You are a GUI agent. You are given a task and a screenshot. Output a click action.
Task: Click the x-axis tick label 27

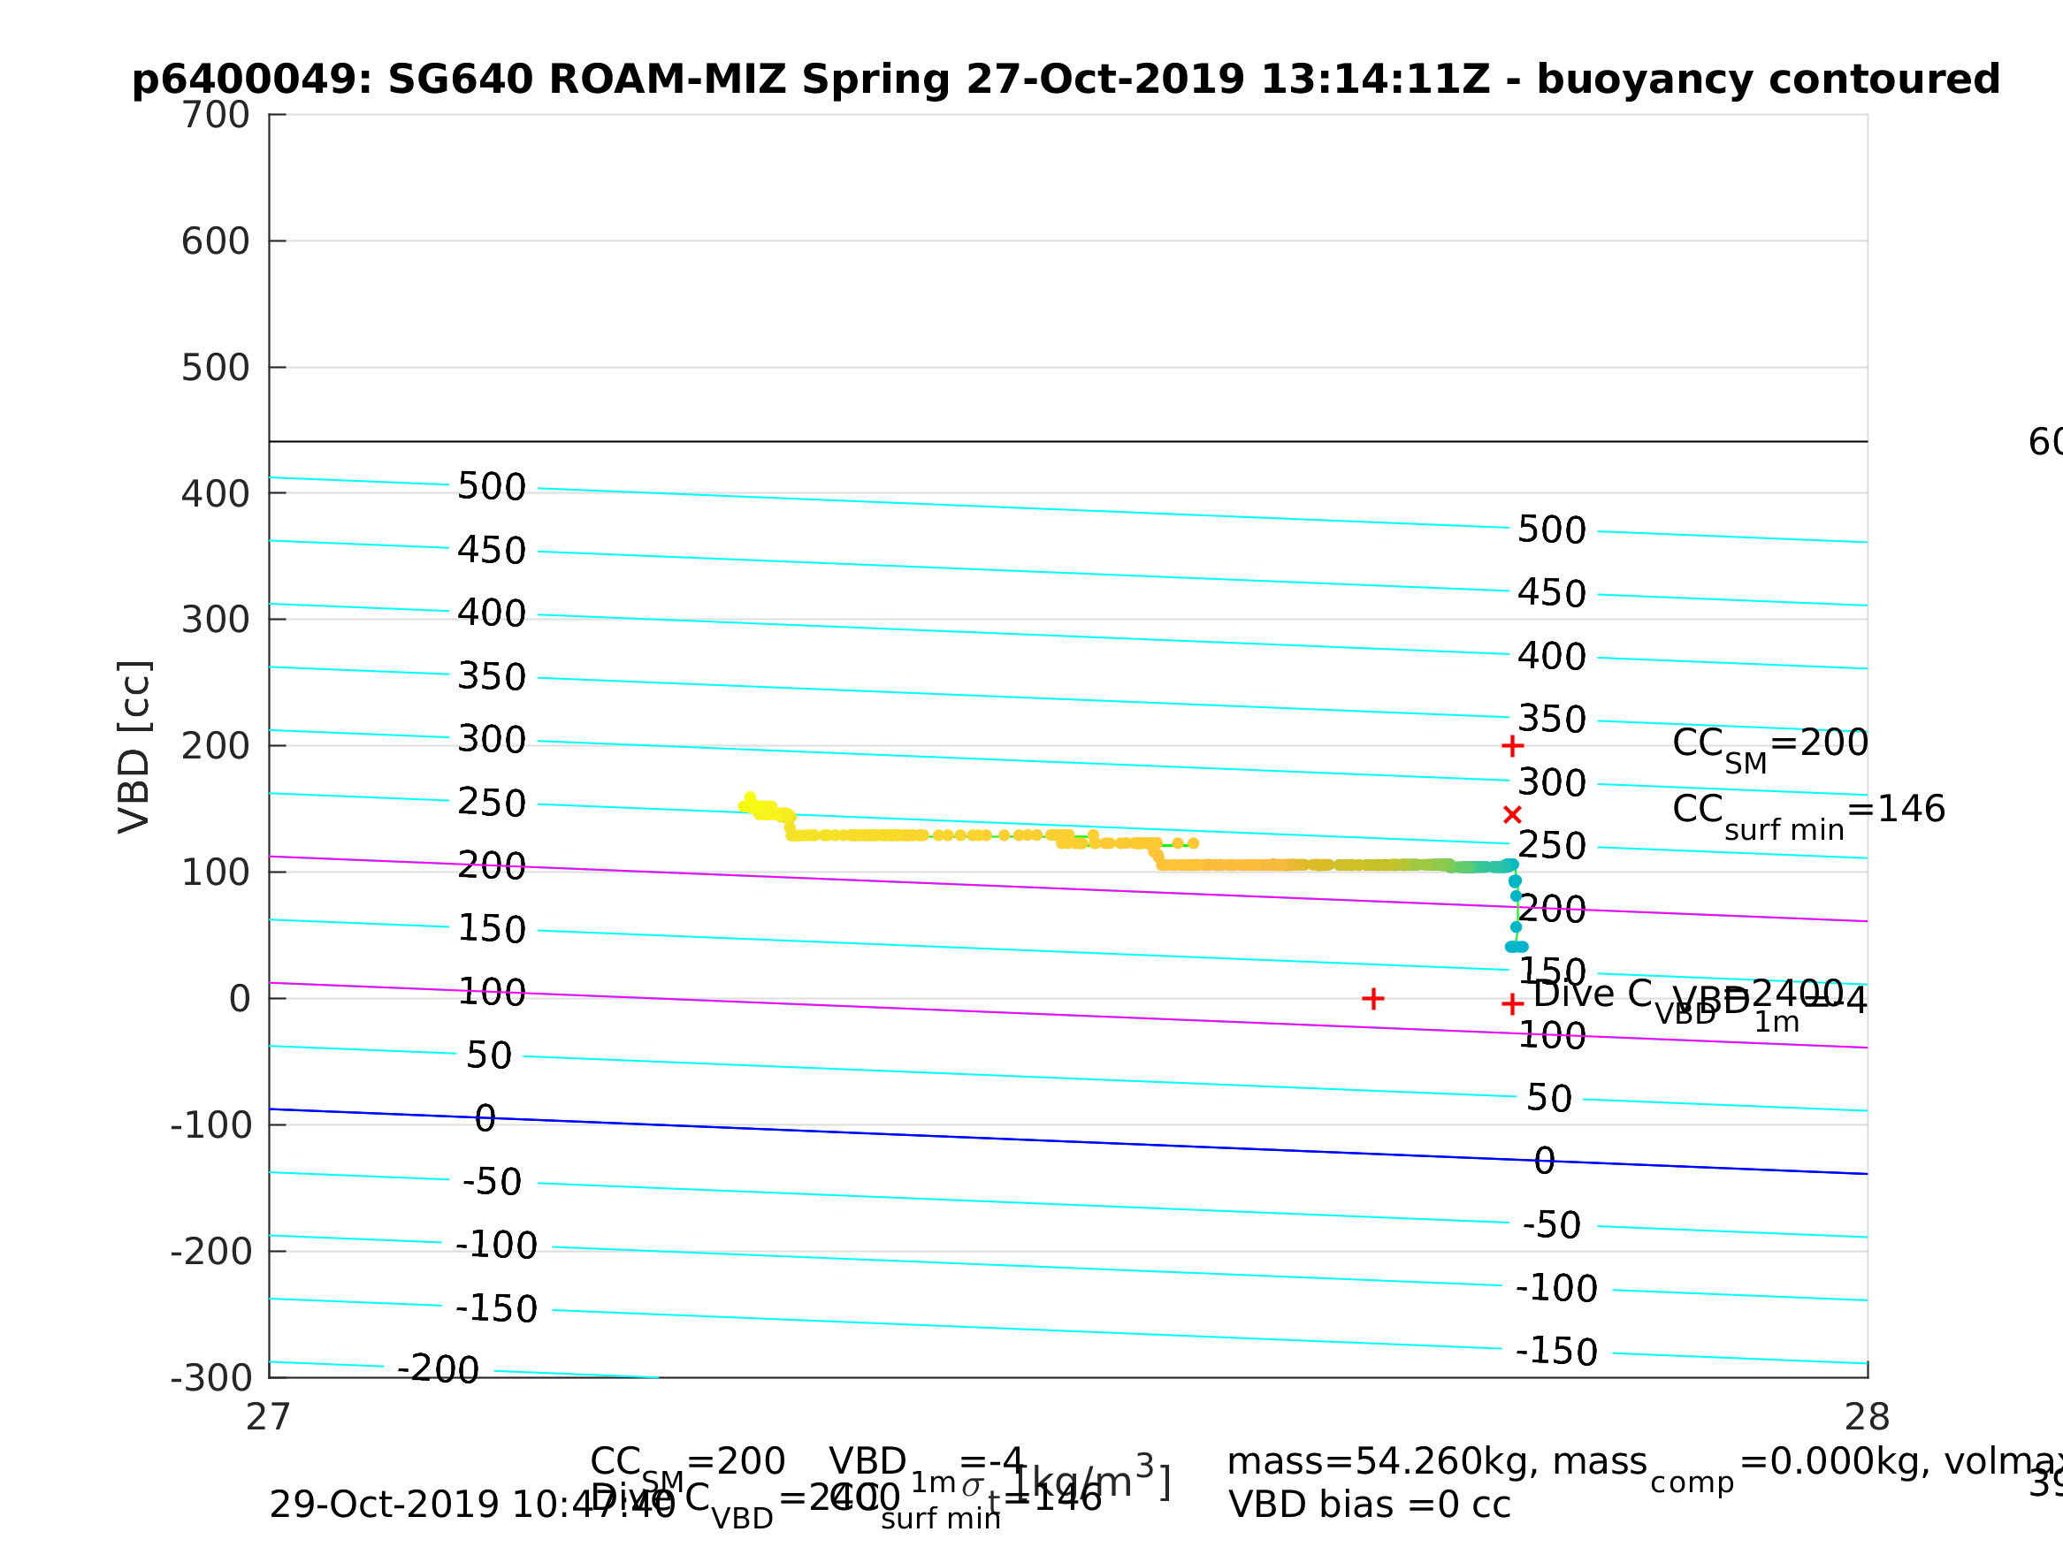(x=269, y=1417)
